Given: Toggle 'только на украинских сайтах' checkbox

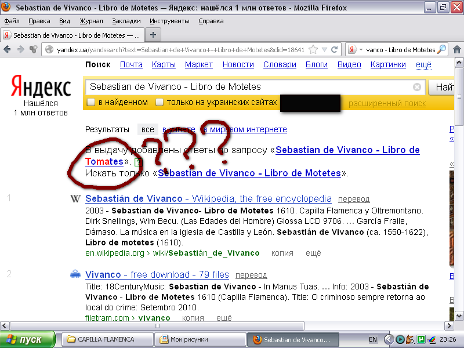Looking at the screenshot, I should pyautogui.click(x=159, y=102).
